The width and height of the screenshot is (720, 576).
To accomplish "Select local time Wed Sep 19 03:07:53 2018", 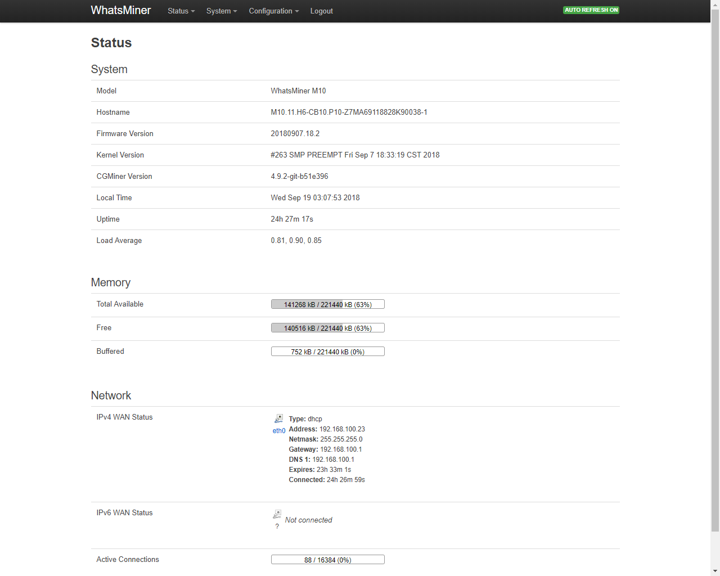I will click(315, 198).
